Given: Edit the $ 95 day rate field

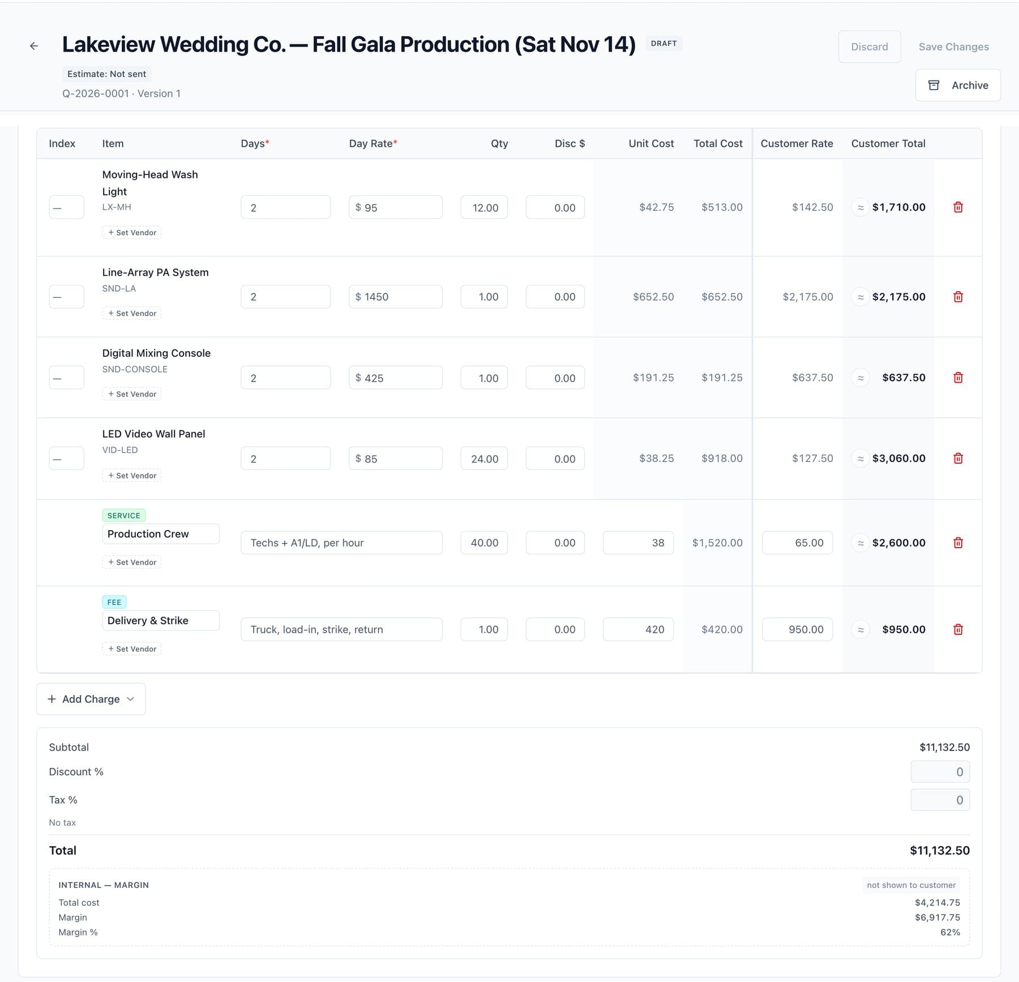Looking at the screenshot, I should point(396,207).
